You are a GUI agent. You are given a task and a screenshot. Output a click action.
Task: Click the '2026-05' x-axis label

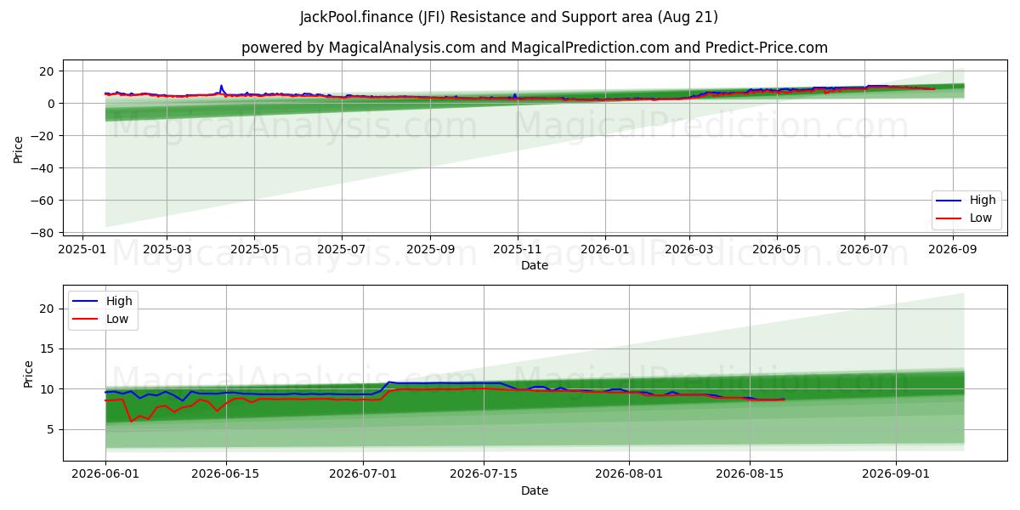pos(777,249)
